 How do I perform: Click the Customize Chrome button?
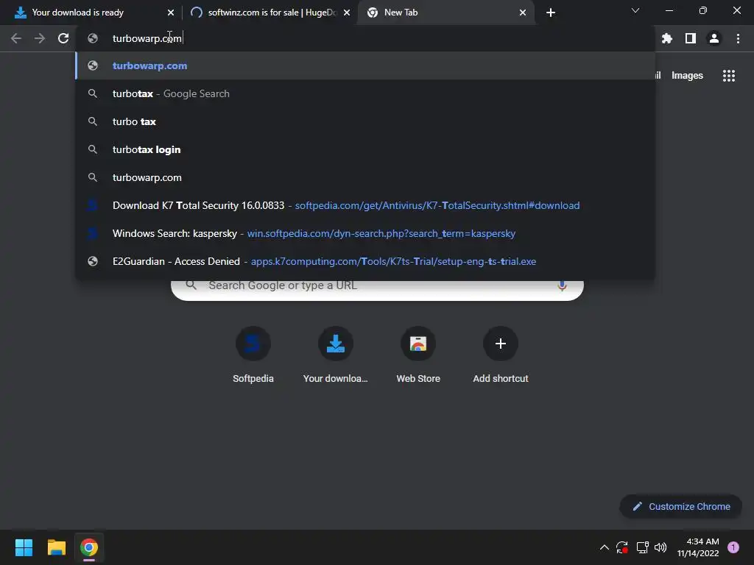click(x=680, y=506)
